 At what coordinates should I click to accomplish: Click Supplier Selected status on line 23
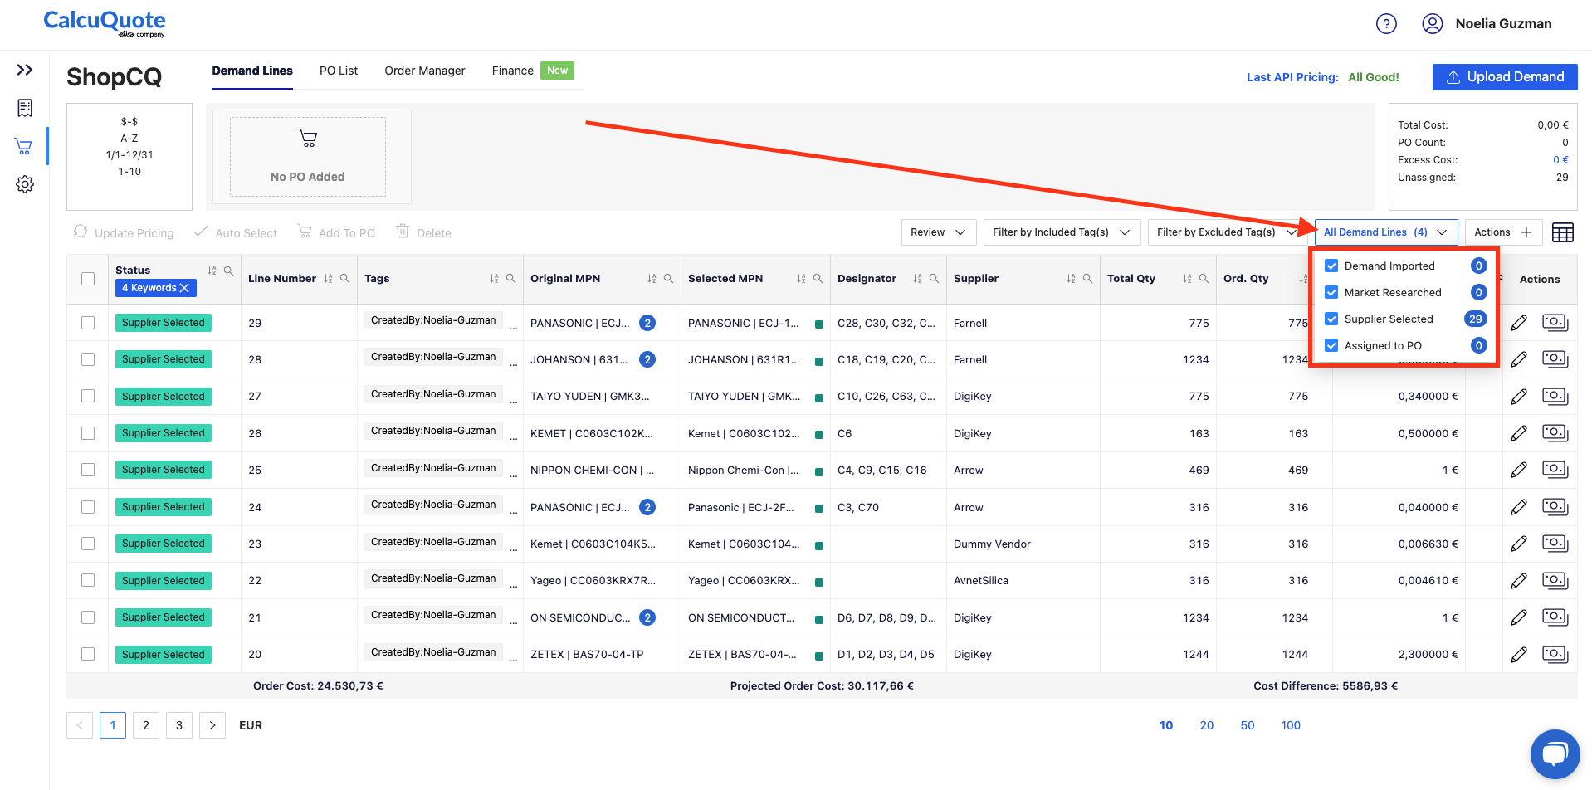(x=164, y=544)
